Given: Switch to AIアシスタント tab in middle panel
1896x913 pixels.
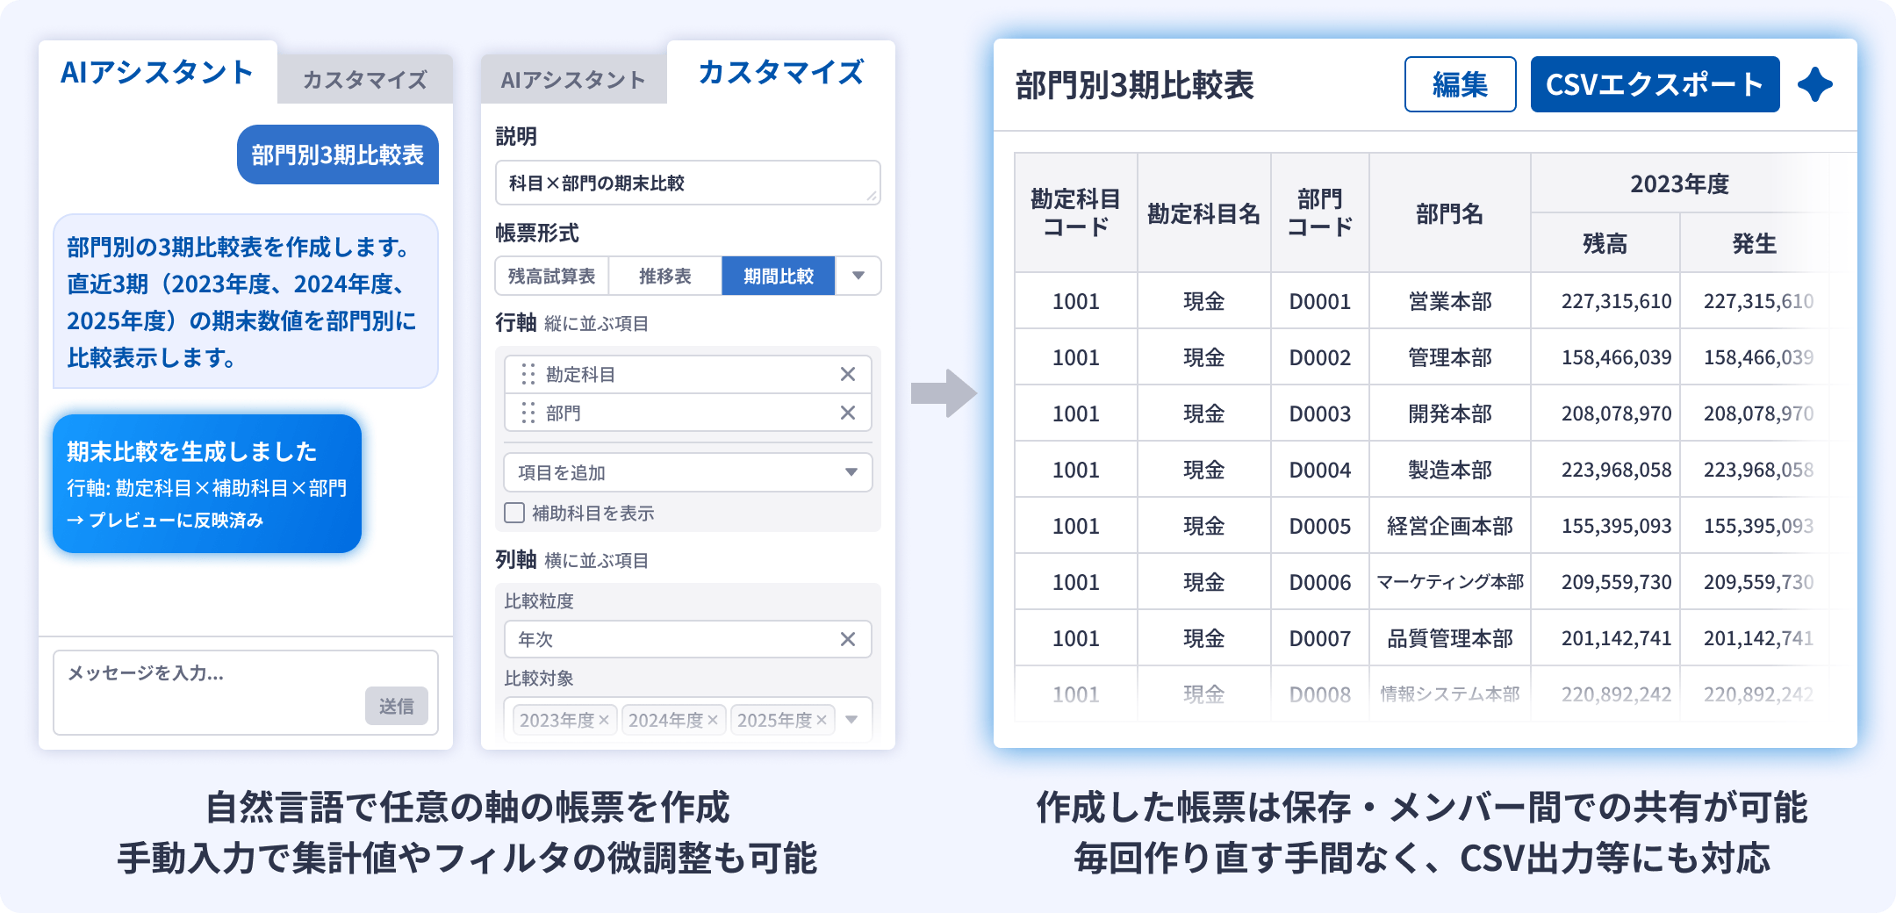Looking at the screenshot, I should tap(573, 80).
